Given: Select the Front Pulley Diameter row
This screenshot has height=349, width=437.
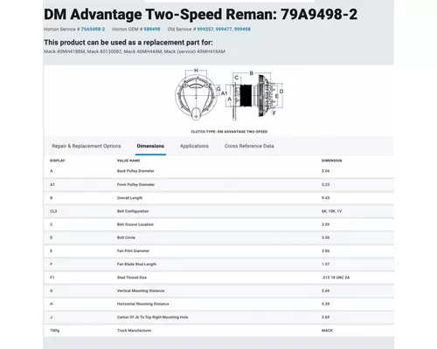Looking at the screenshot, I should click(x=218, y=184).
